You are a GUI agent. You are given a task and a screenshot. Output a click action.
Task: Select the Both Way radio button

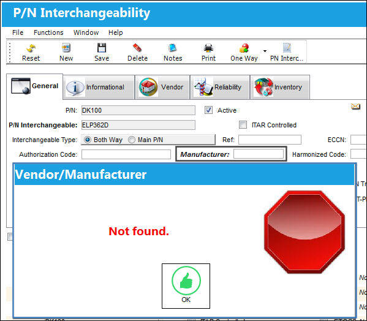(x=88, y=140)
